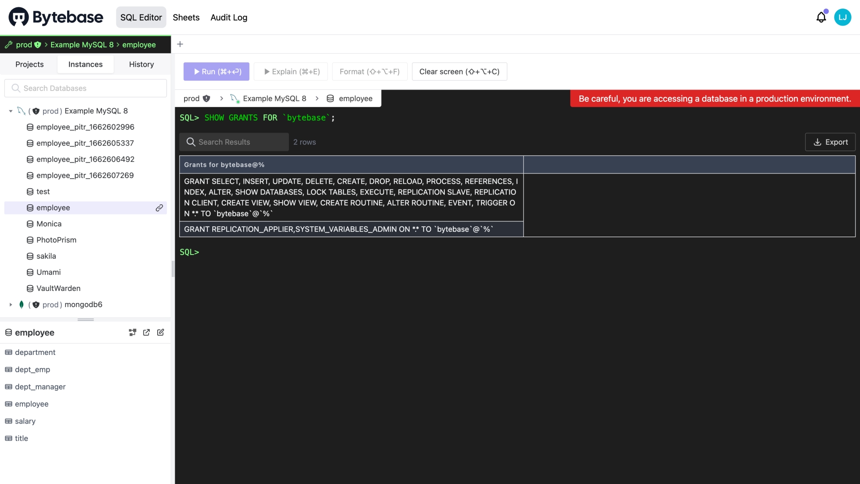Click the department table icon

tap(9, 353)
